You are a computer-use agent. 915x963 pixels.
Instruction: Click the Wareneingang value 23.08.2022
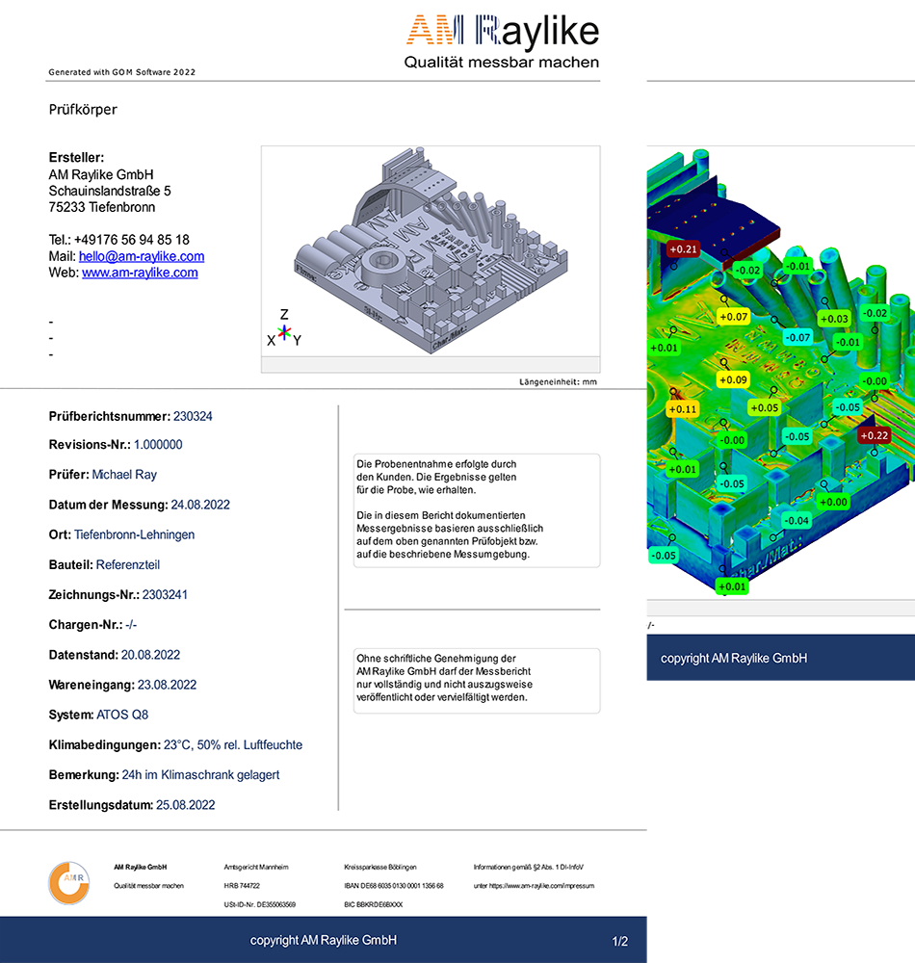point(167,686)
